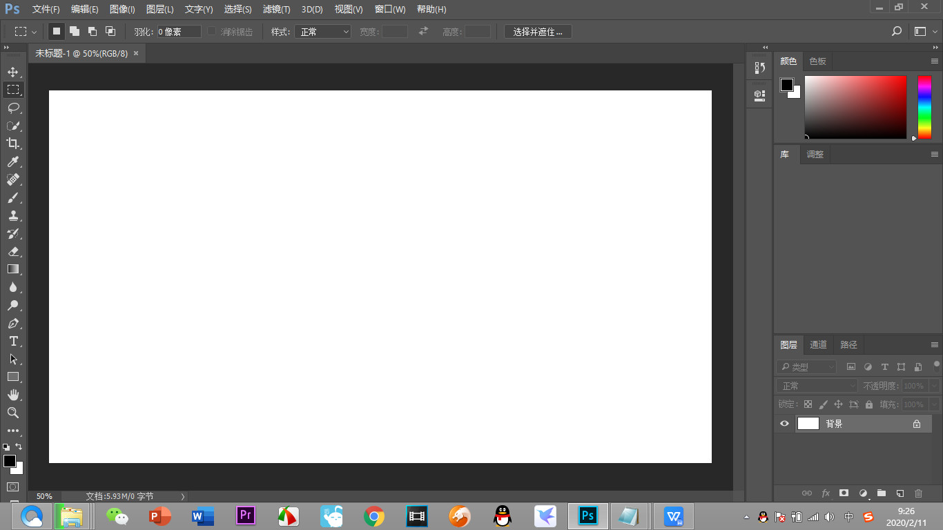The height and width of the screenshot is (530, 943).
Task: Click the fx layer style icon
Action: click(826, 493)
